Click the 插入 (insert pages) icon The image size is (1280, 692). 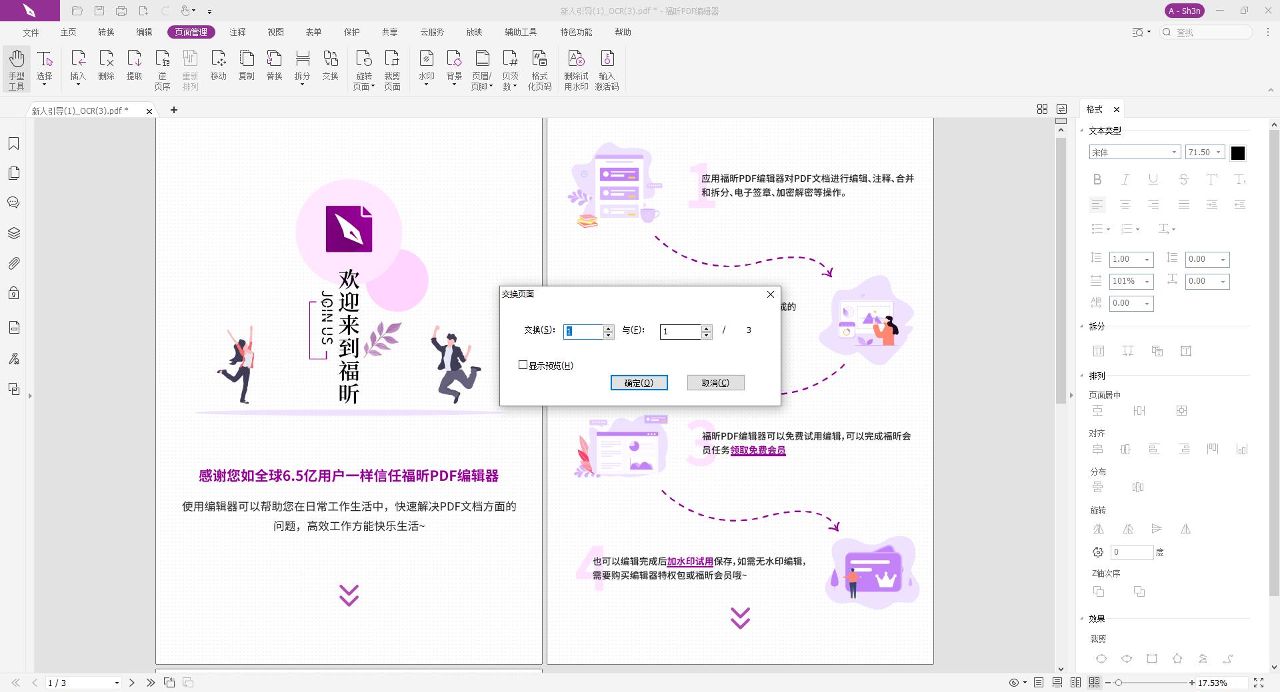coord(78,64)
